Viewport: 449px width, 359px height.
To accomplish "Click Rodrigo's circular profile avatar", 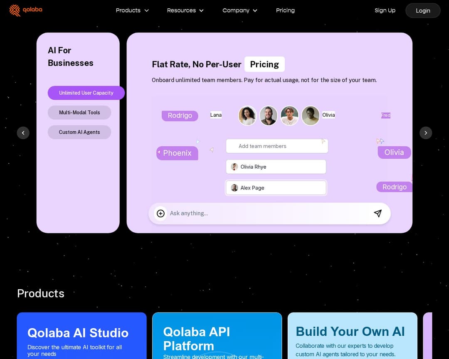I will tap(247, 116).
